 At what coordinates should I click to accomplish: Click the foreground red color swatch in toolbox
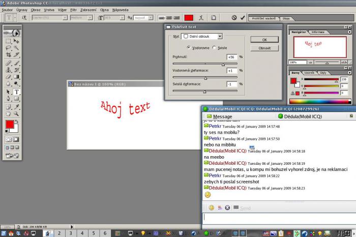pos(10,124)
